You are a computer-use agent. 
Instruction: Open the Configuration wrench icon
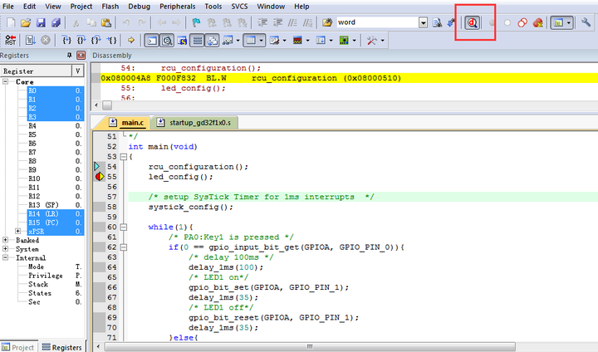(x=586, y=22)
